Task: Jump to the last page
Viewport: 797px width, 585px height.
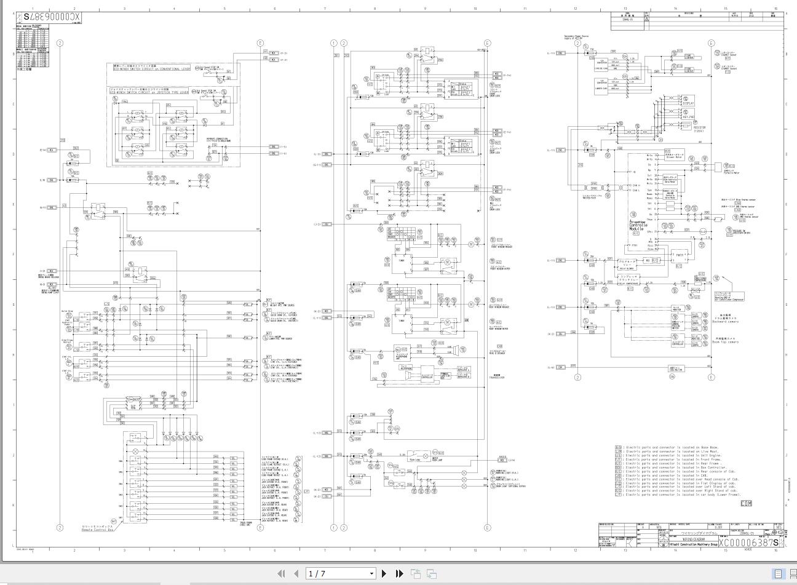Action: coord(399,573)
